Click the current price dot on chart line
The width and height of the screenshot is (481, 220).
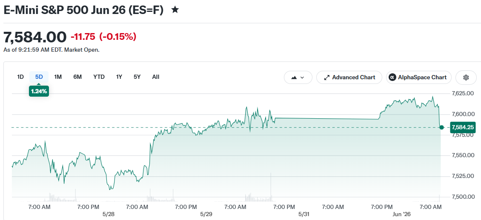[441, 127]
